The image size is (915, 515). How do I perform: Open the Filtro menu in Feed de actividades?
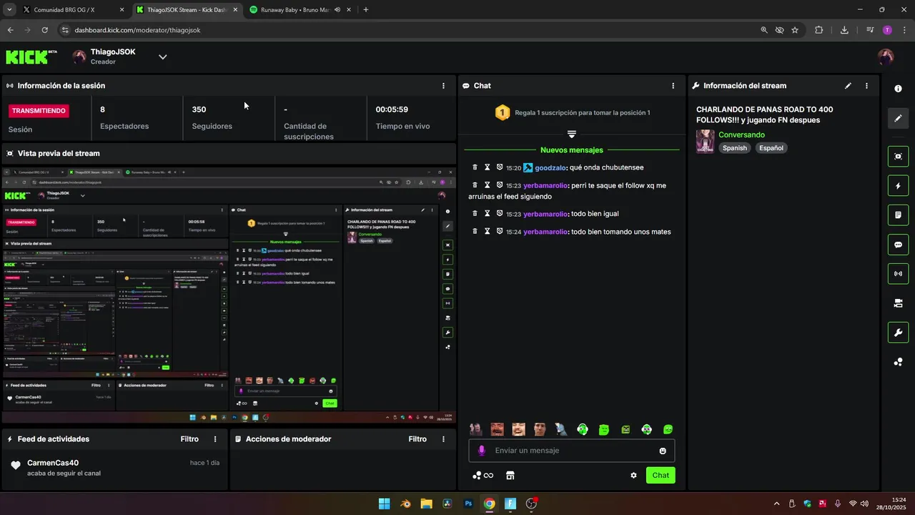pos(189,439)
